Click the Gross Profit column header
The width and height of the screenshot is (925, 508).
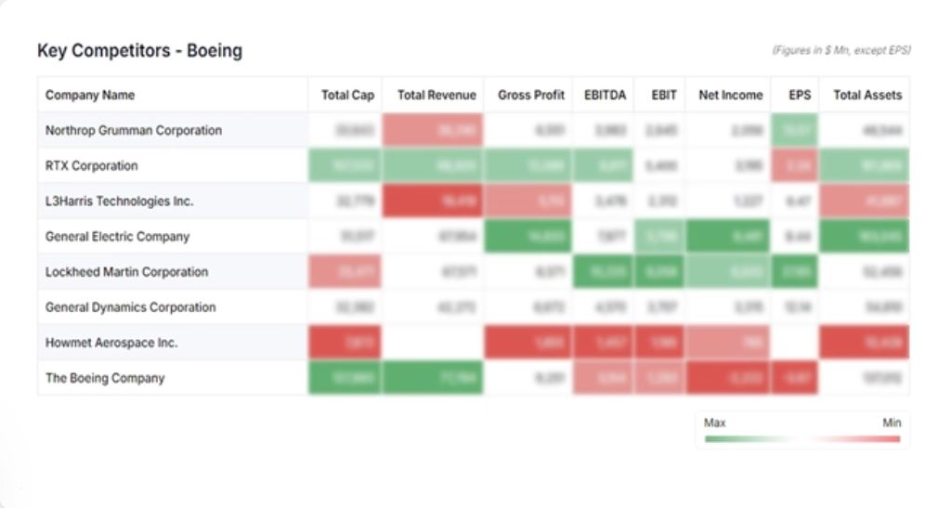pyautogui.click(x=531, y=95)
